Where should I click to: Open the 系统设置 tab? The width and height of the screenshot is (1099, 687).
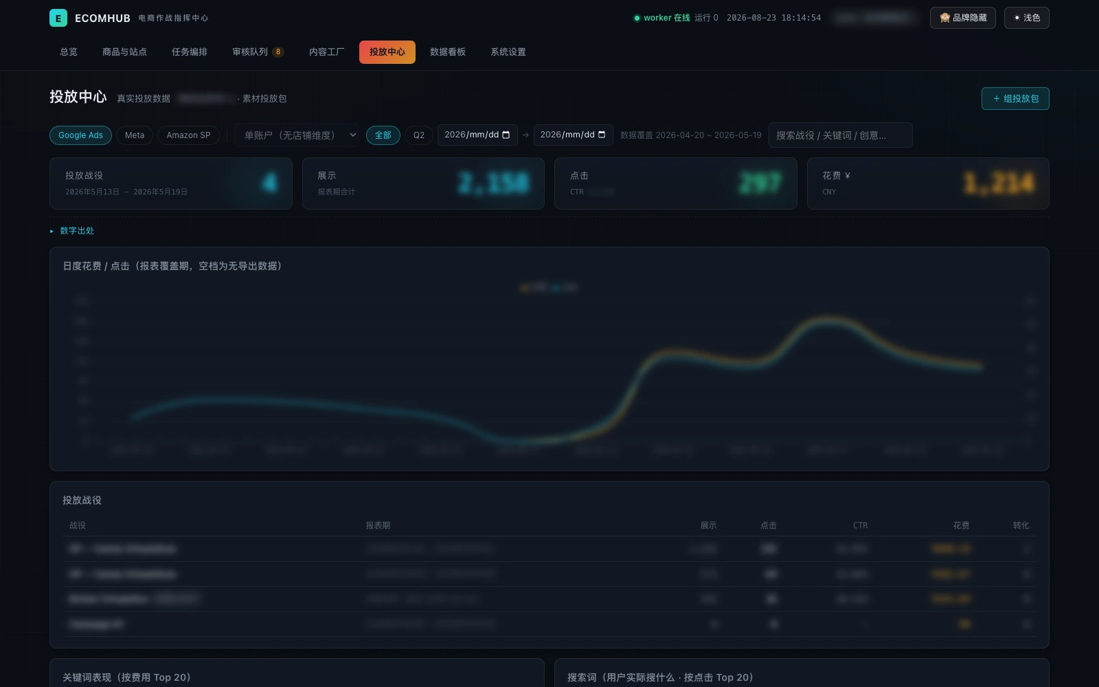(x=508, y=52)
